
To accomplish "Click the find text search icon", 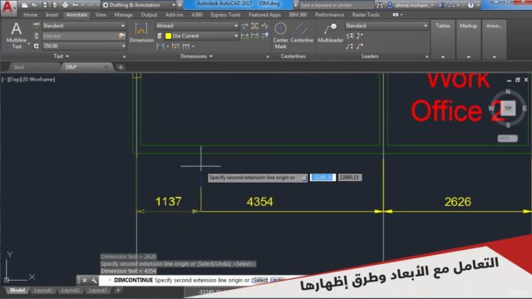I will pyautogui.click(x=122, y=36).
